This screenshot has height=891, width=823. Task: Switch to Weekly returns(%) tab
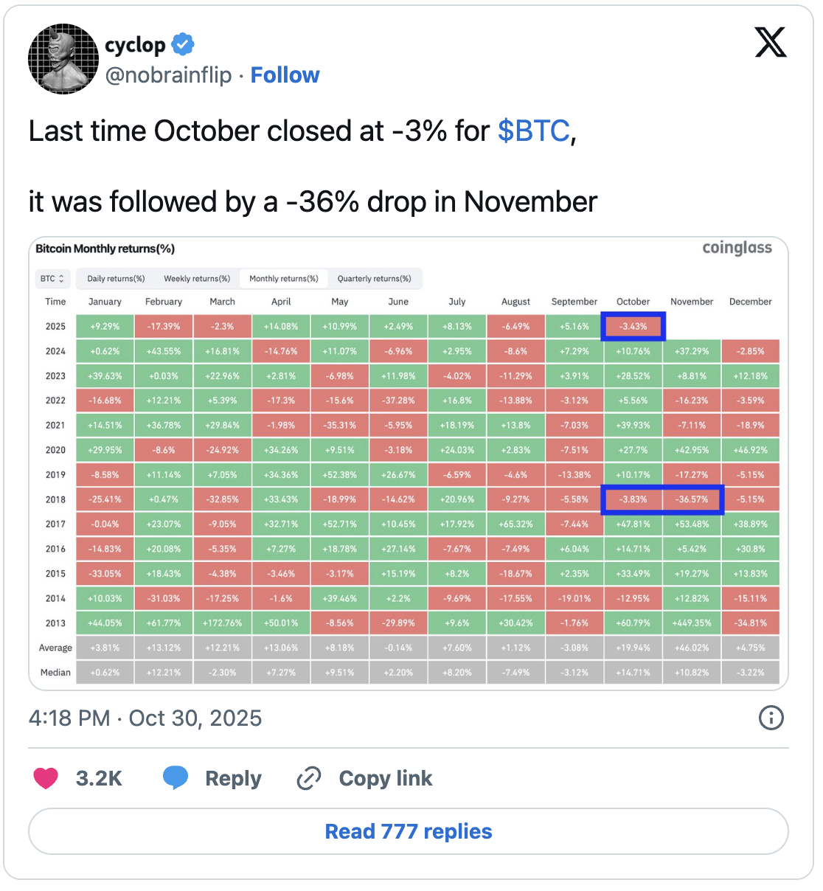point(197,279)
